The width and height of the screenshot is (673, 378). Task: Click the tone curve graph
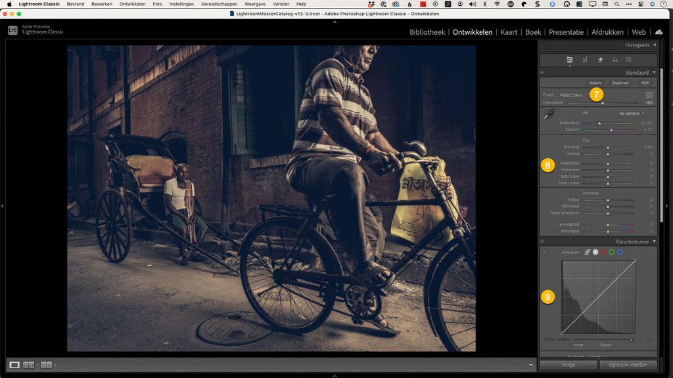(598, 297)
